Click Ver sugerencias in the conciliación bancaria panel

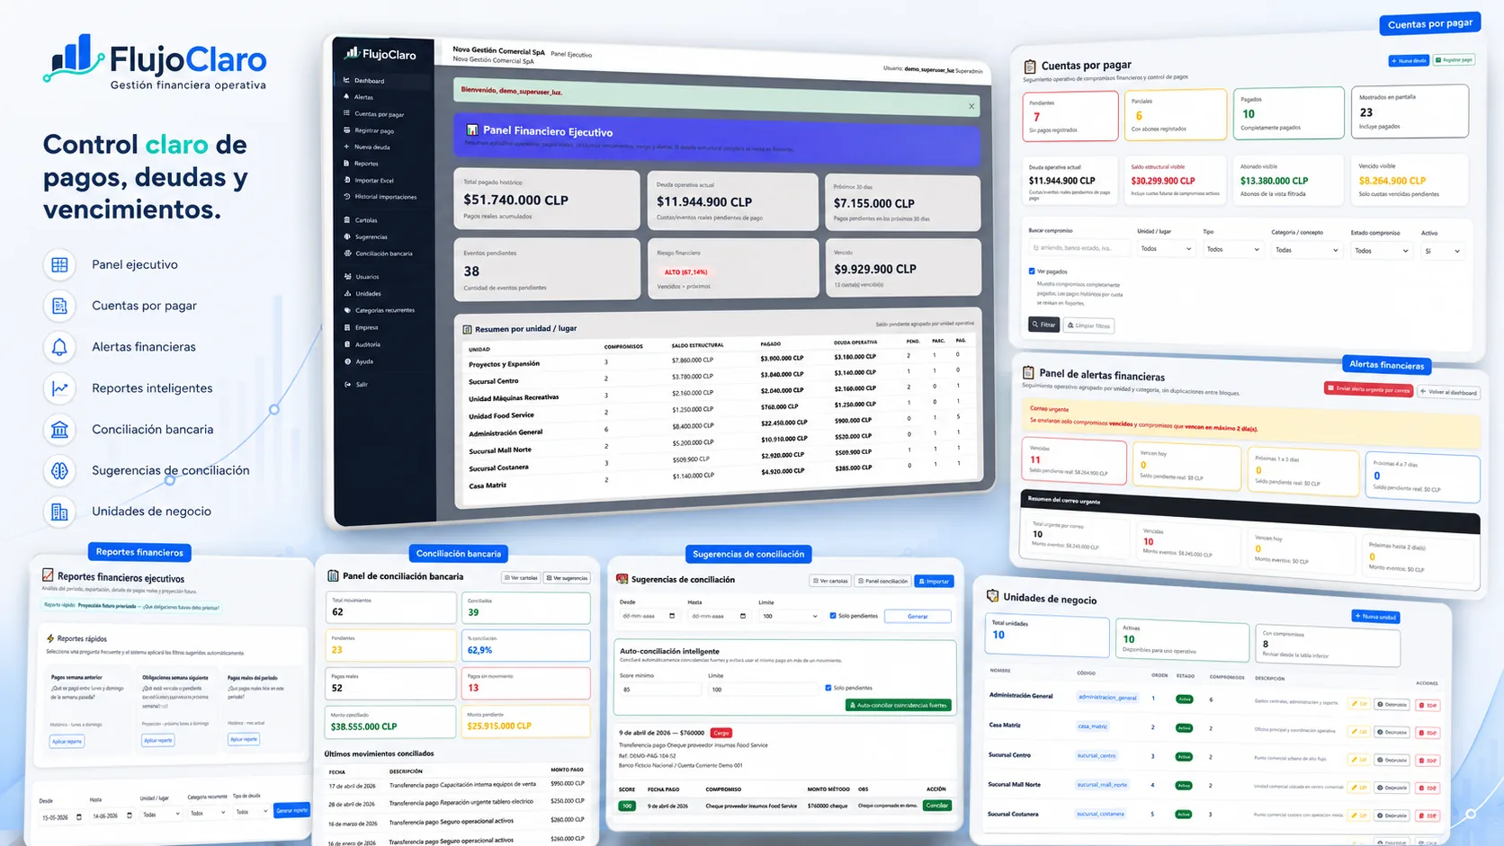567,578
